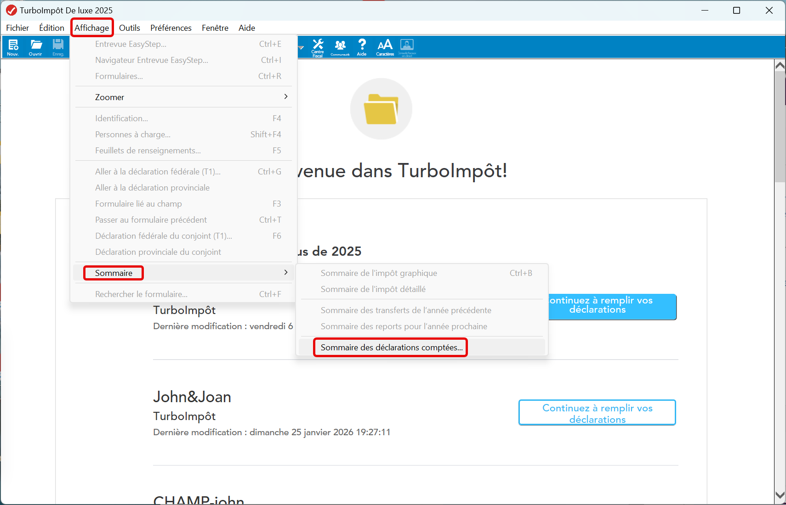Choose Déclaration provinciale du conjoint
786x505 pixels.
[x=183, y=252]
